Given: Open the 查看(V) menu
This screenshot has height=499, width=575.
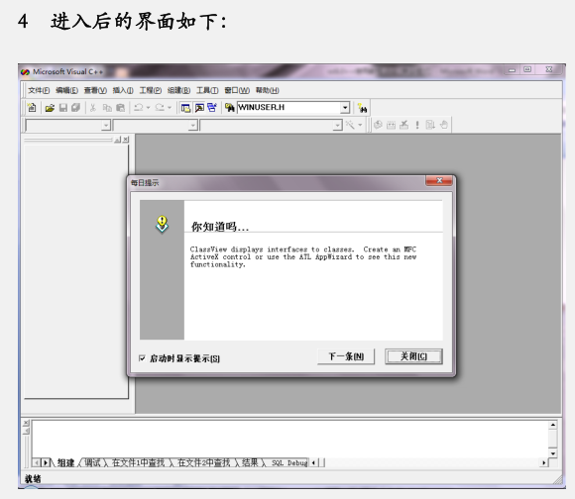Looking at the screenshot, I should [x=95, y=90].
